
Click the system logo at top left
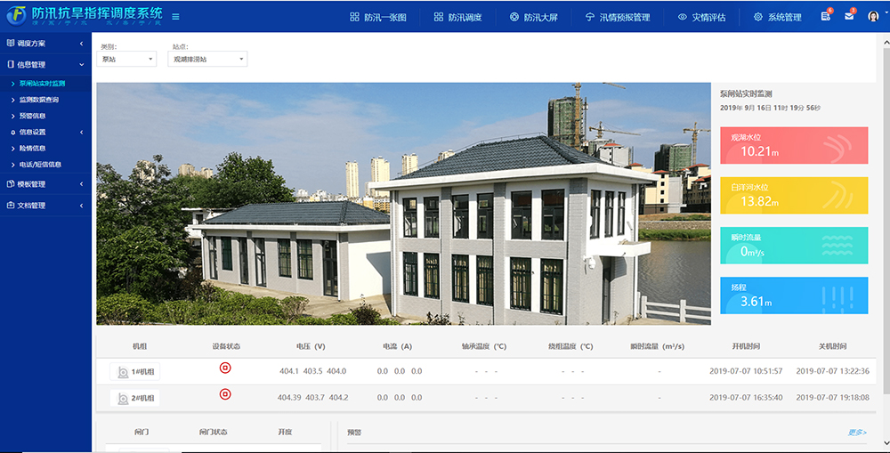point(15,16)
